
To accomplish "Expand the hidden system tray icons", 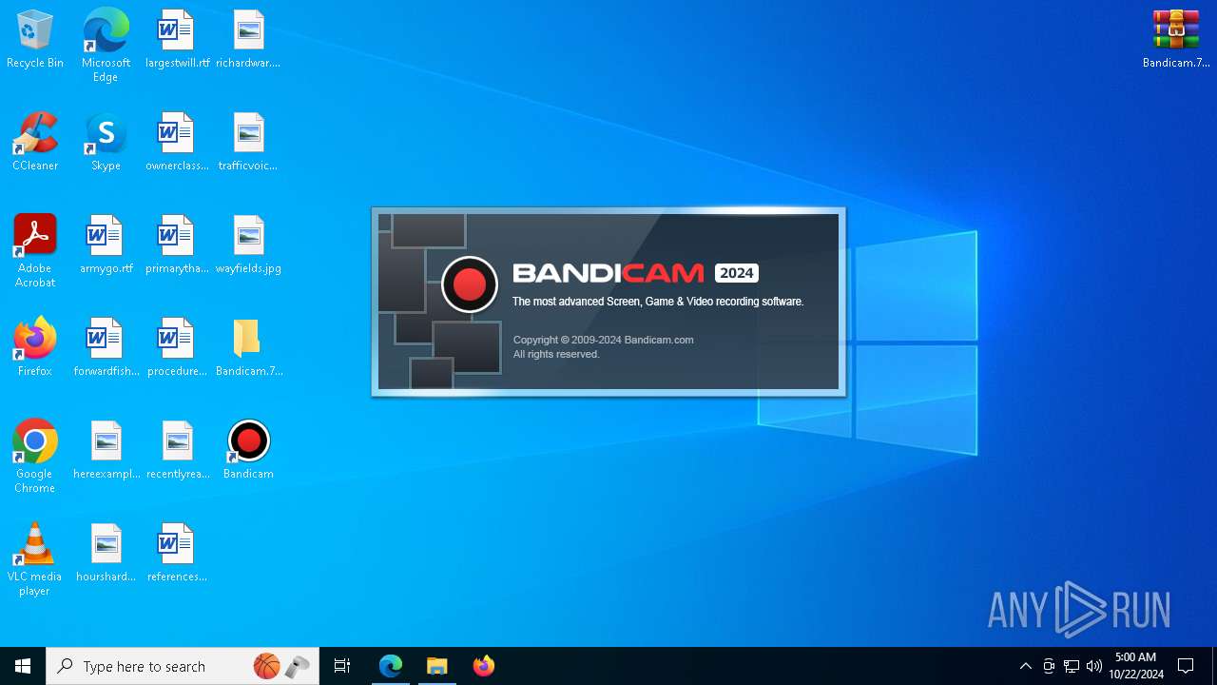I will tap(1025, 666).
